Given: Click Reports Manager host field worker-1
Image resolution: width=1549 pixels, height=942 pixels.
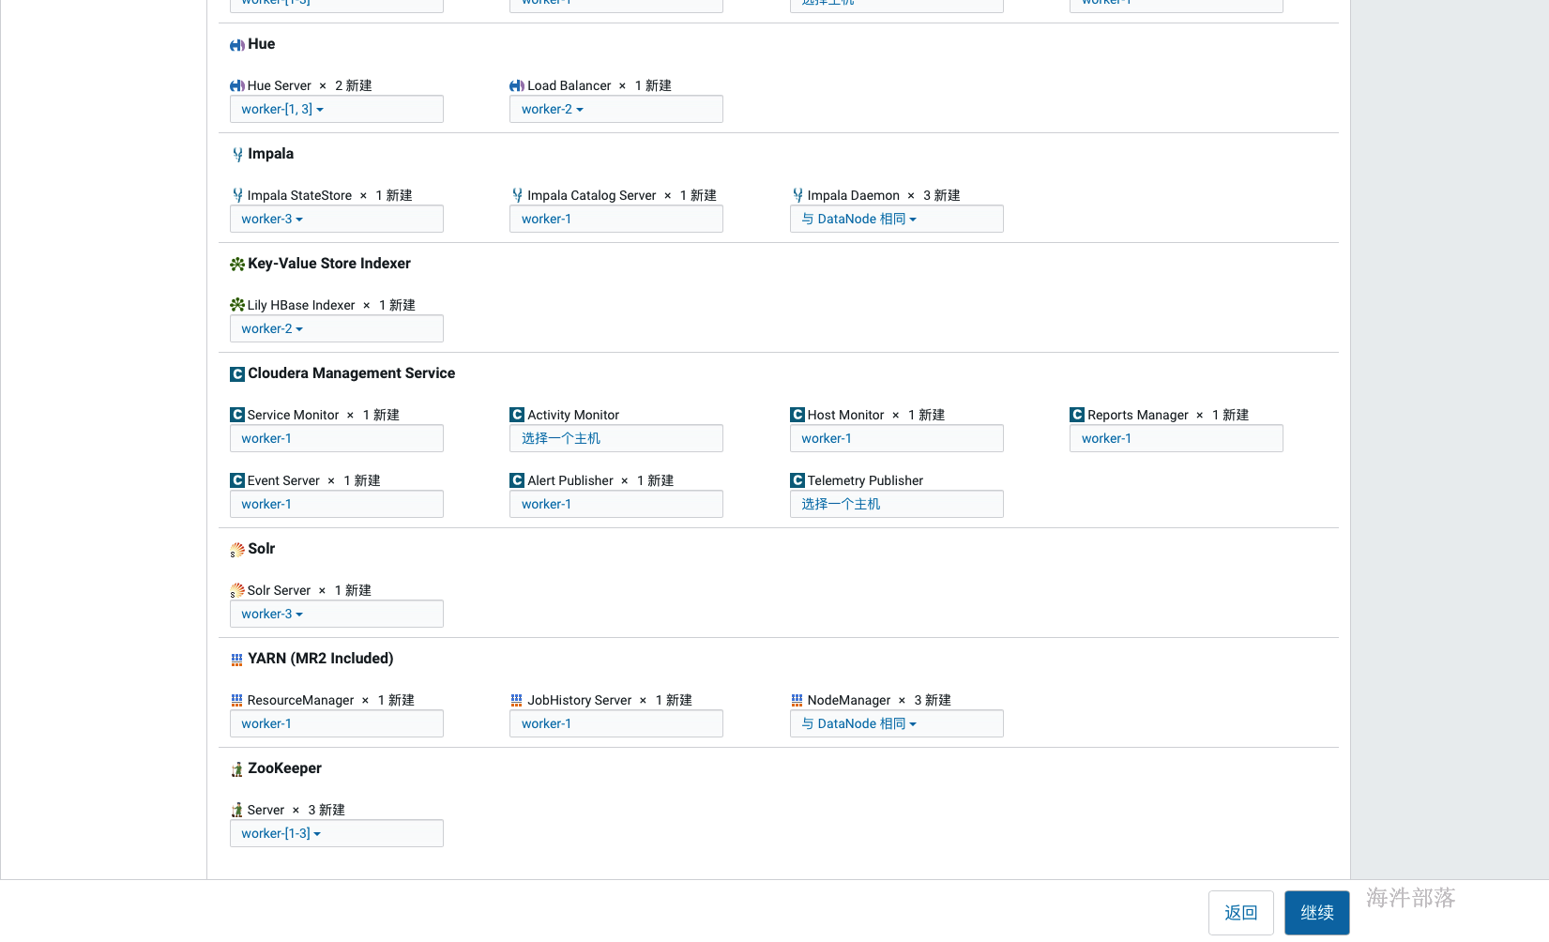Looking at the screenshot, I should 1177,439.
